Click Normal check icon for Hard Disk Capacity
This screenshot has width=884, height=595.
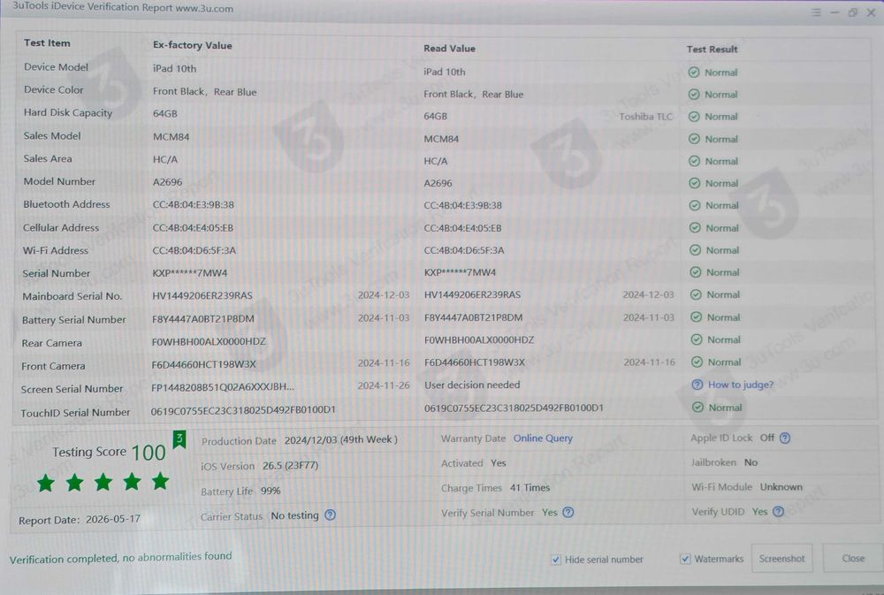click(x=694, y=117)
